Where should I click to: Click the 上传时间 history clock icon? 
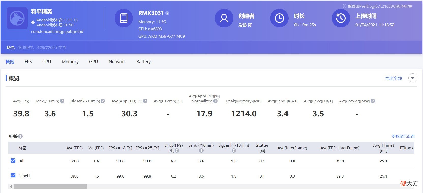click(x=341, y=18)
